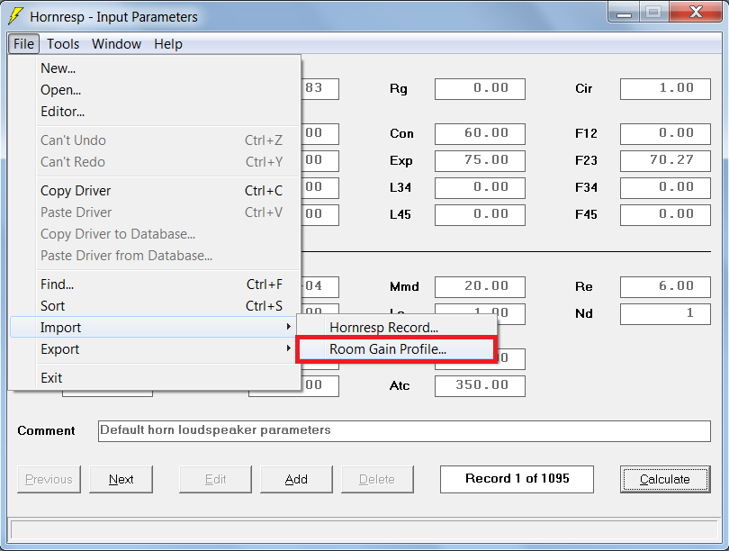Image resolution: width=729 pixels, height=551 pixels.
Task: Open the Tools menu
Action: click(63, 44)
